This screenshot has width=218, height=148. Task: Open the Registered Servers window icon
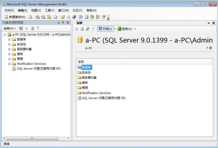click(81, 17)
